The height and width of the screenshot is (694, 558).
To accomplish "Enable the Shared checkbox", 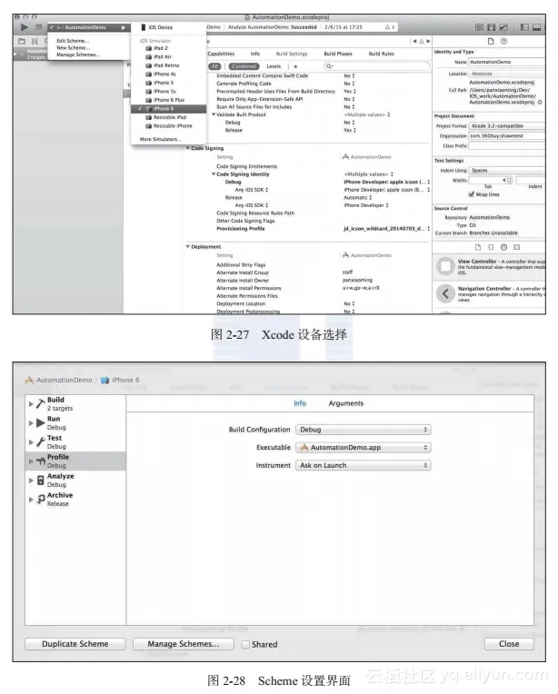I will point(245,644).
